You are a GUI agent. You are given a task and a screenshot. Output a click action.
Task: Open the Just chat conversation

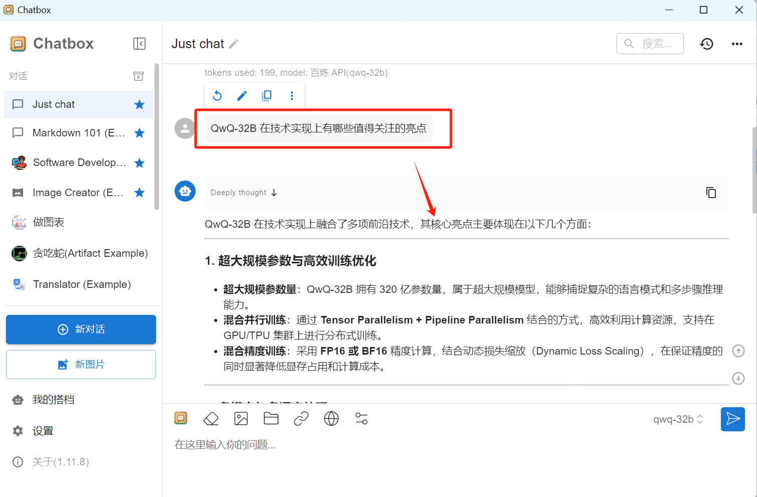click(x=78, y=104)
